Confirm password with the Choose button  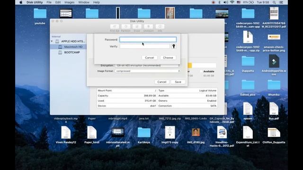click(168, 58)
